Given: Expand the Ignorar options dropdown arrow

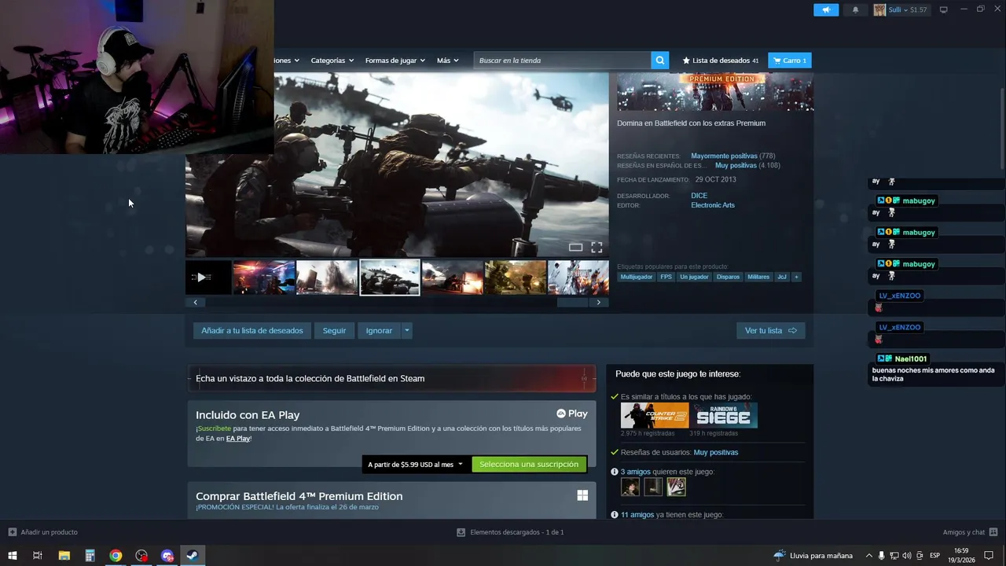Looking at the screenshot, I should pyautogui.click(x=406, y=330).
